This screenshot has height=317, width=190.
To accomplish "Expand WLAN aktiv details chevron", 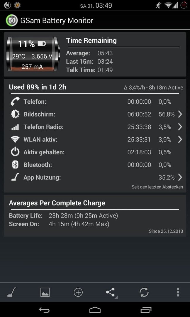I will pos(180,139).
